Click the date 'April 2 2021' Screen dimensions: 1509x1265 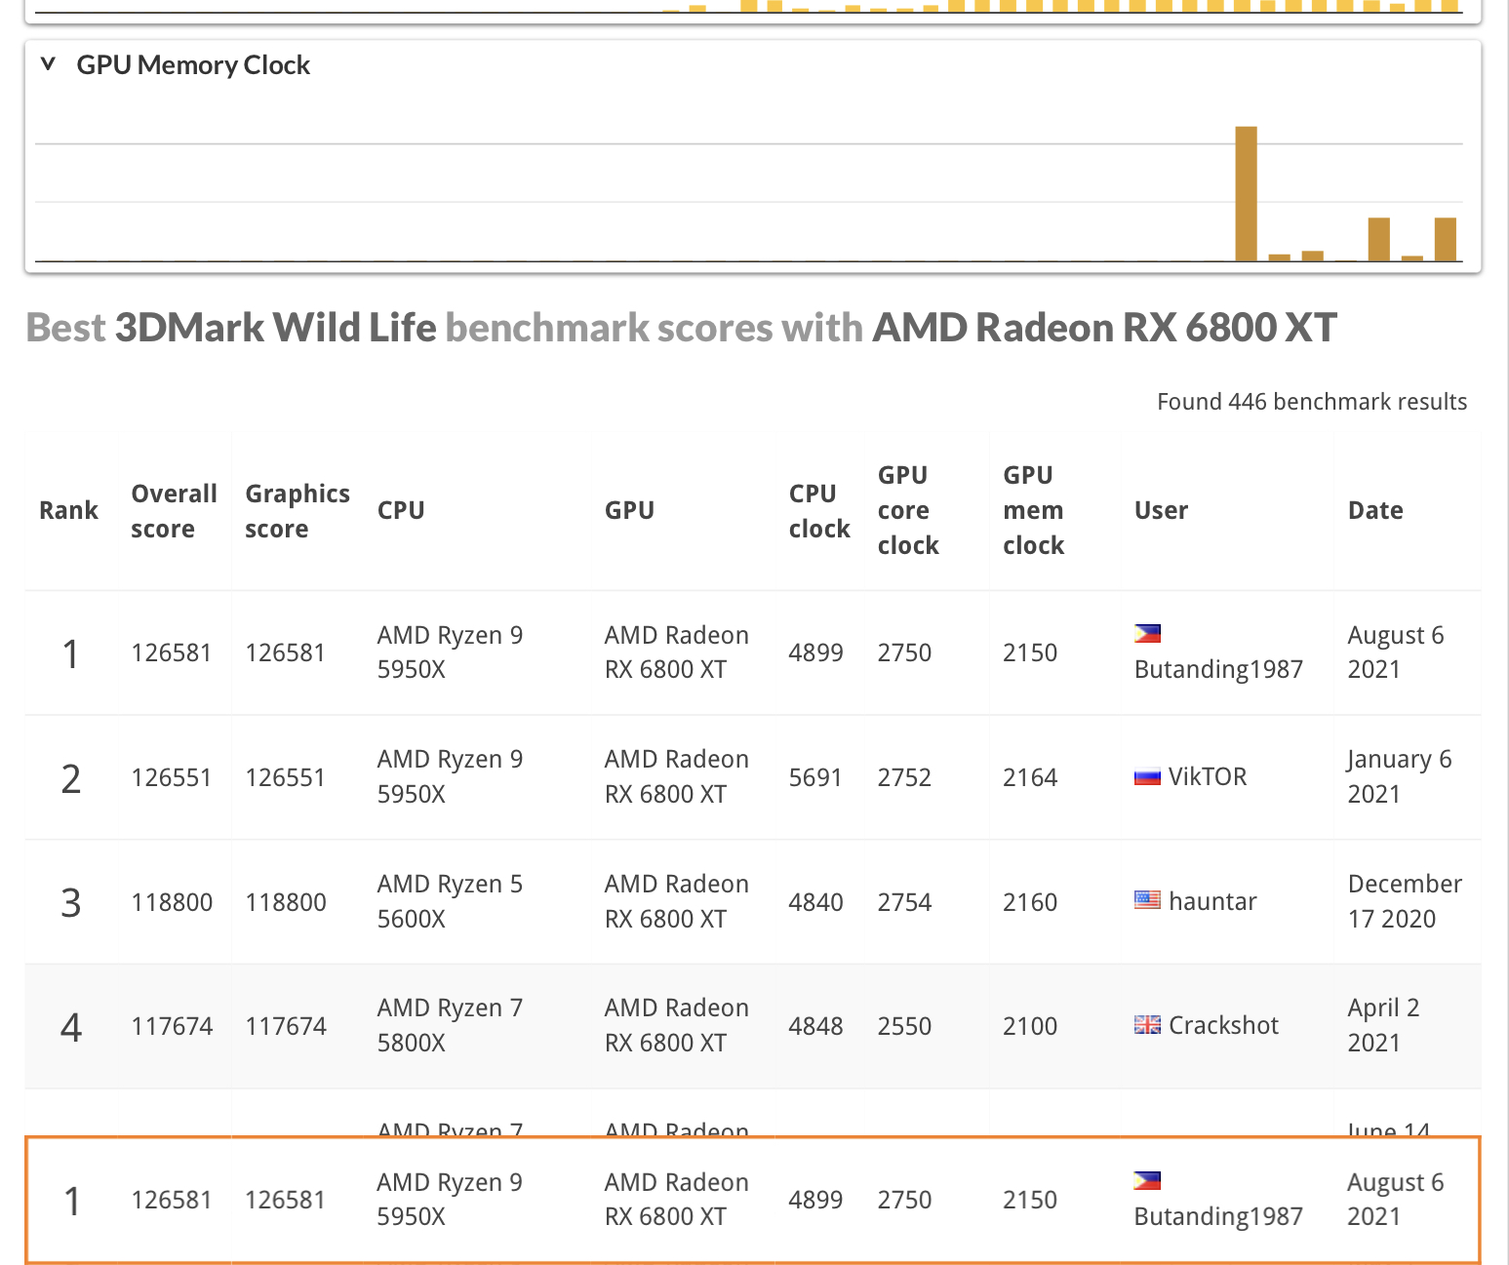pos(1383,1025)
